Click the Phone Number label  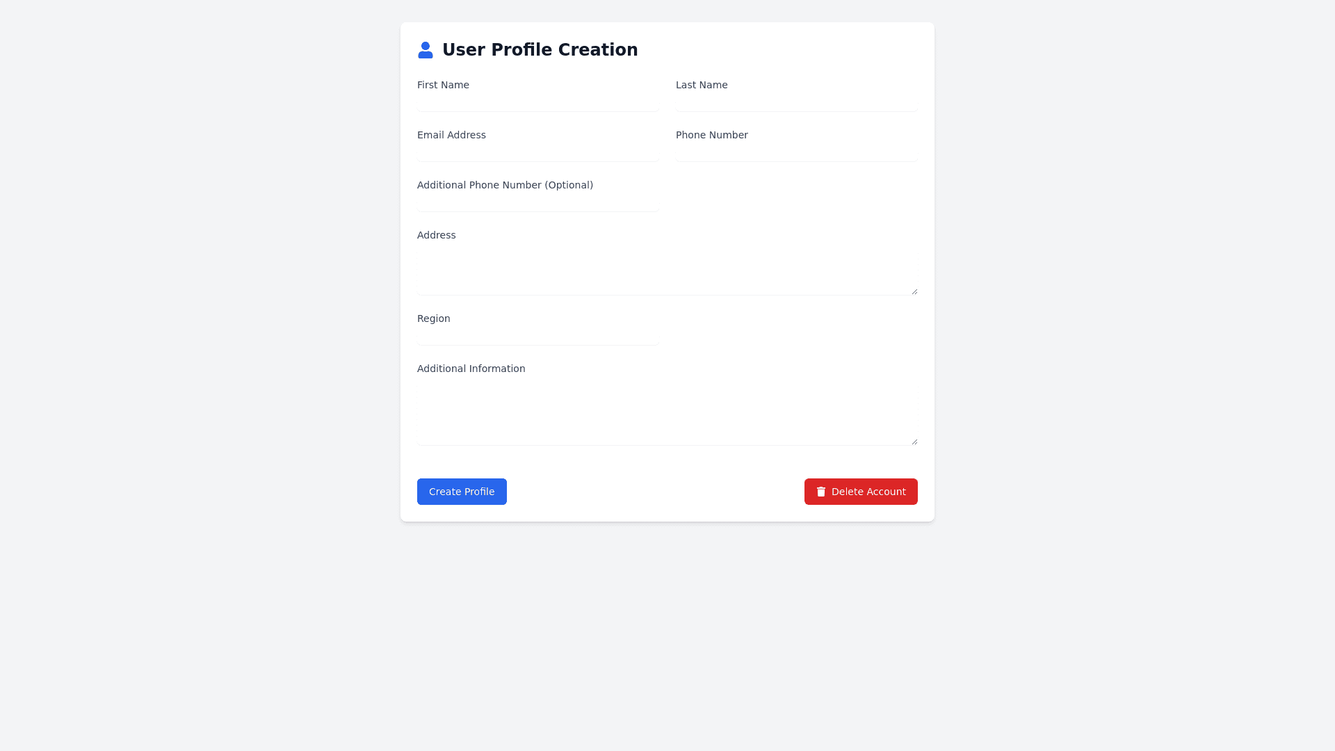711,135
